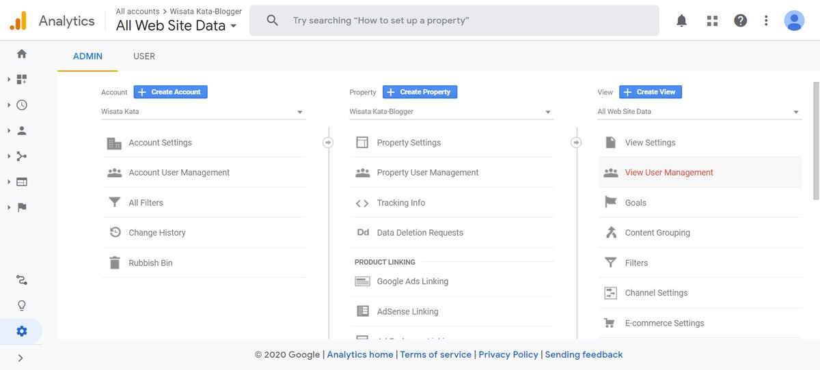
Task: Click the vertical page scrollbar
Action: (816, 141)
